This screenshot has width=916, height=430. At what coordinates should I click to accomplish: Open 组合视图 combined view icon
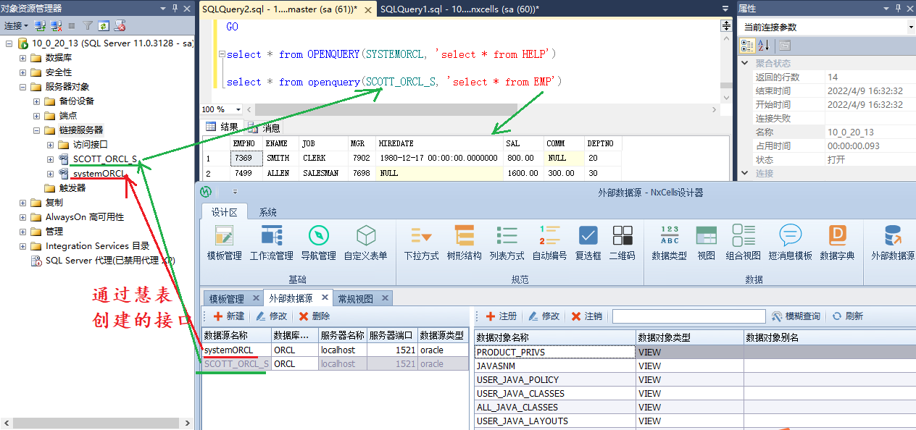point(743,243)
